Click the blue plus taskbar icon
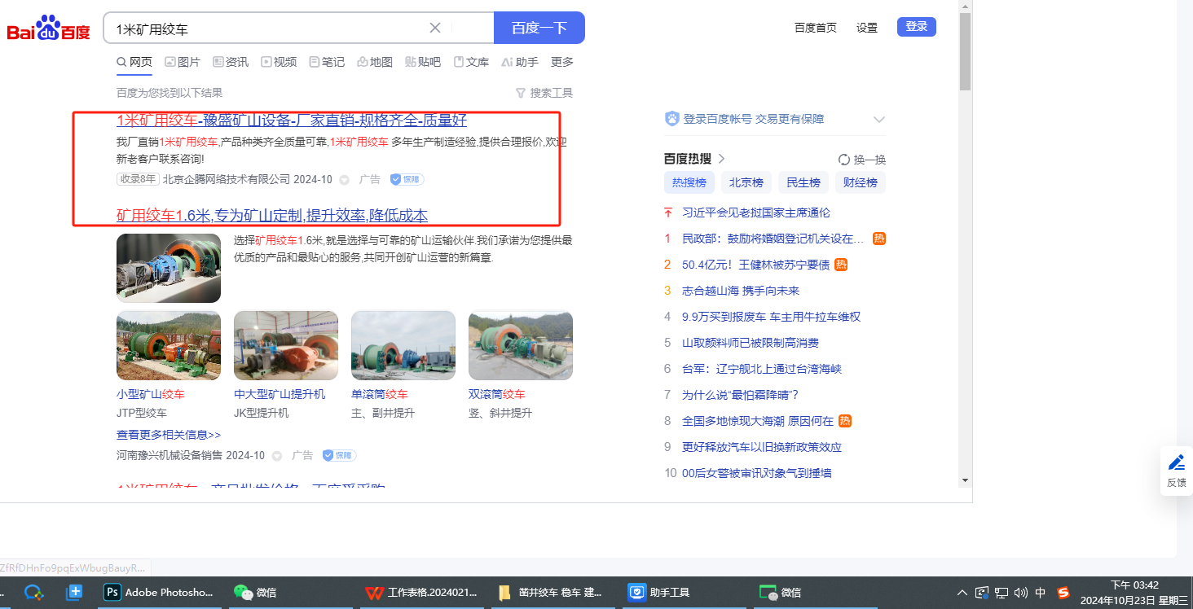Screen dimensions: 1193x609 point(75,592)
